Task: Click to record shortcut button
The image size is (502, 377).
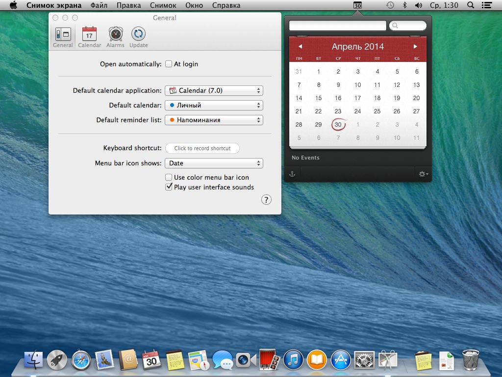Action: click(x=202, y=148)
